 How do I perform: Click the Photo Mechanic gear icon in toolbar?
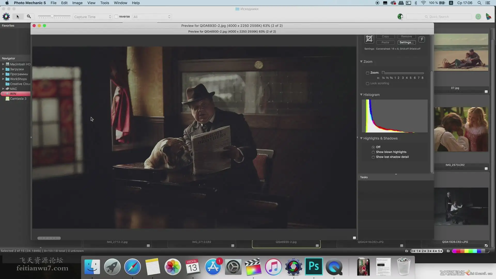pyautogui.click(x=6, y=17)
